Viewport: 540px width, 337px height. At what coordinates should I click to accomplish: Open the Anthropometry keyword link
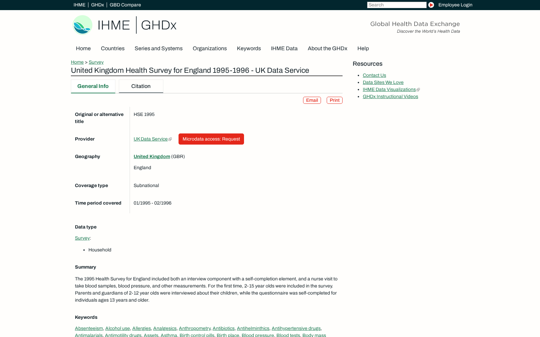click(194, 328)
